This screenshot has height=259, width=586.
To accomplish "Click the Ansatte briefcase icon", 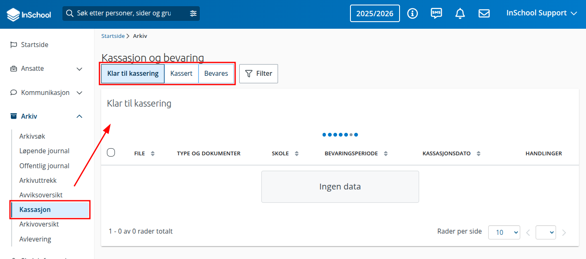I will (x=14, y=69).
